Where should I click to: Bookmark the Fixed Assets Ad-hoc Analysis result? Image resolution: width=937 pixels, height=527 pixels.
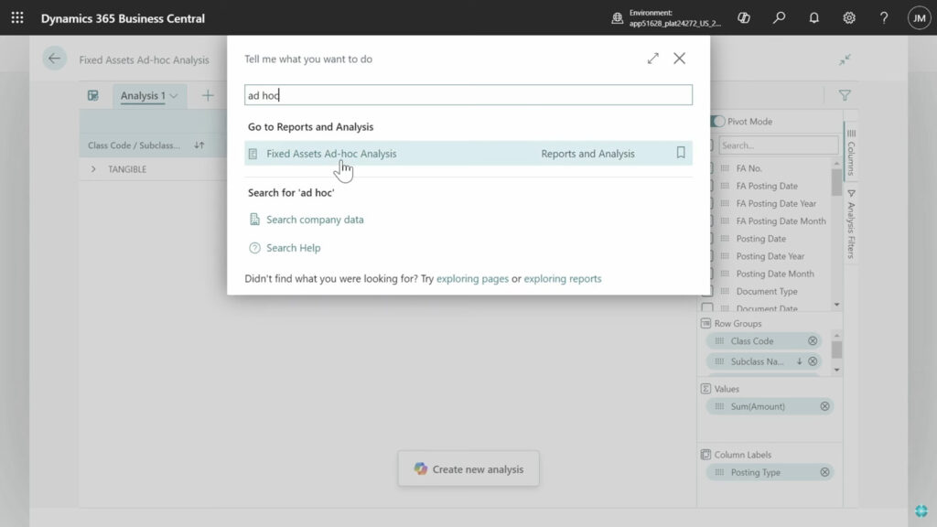click(x=681, y=153)
